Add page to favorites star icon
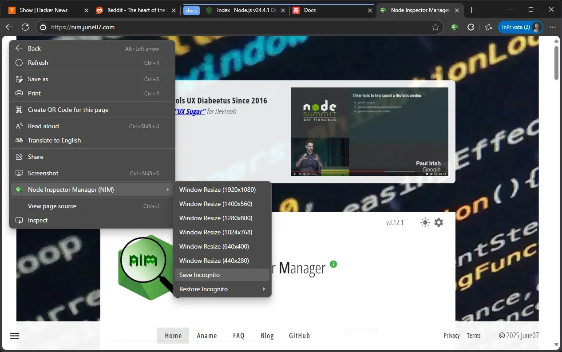Viewport: 562px width, 352px height. click(x=435, y=27)
